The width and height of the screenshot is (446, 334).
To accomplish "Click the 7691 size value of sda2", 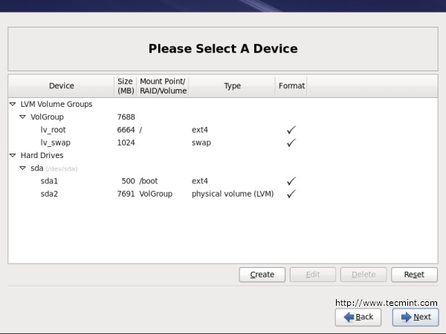I will pos(126,194).
